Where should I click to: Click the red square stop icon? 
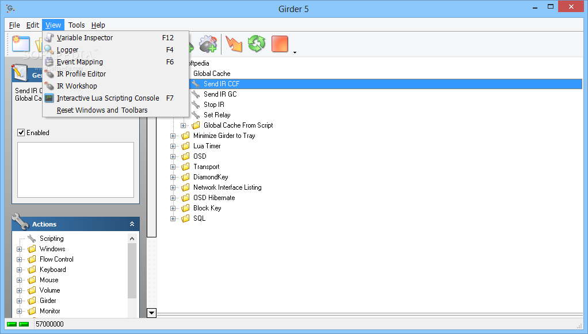coord(280,44)
